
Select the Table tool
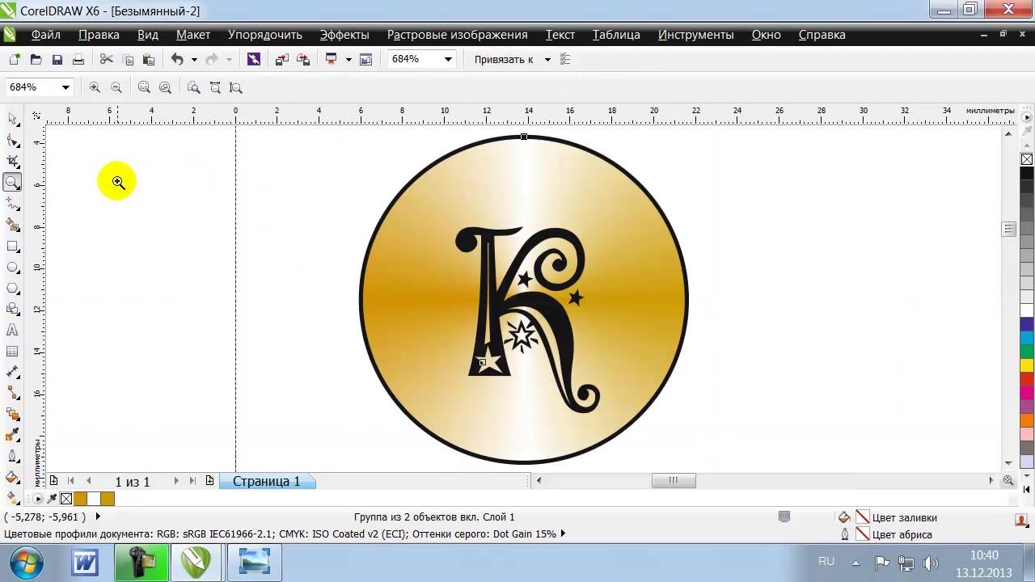pos(12,351)
